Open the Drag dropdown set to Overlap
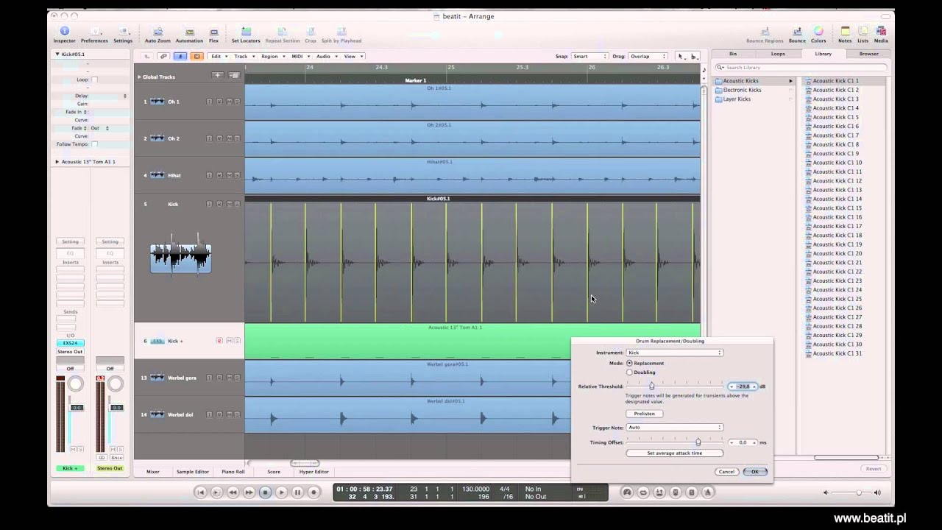942x530 pixels. coord(648,56)
